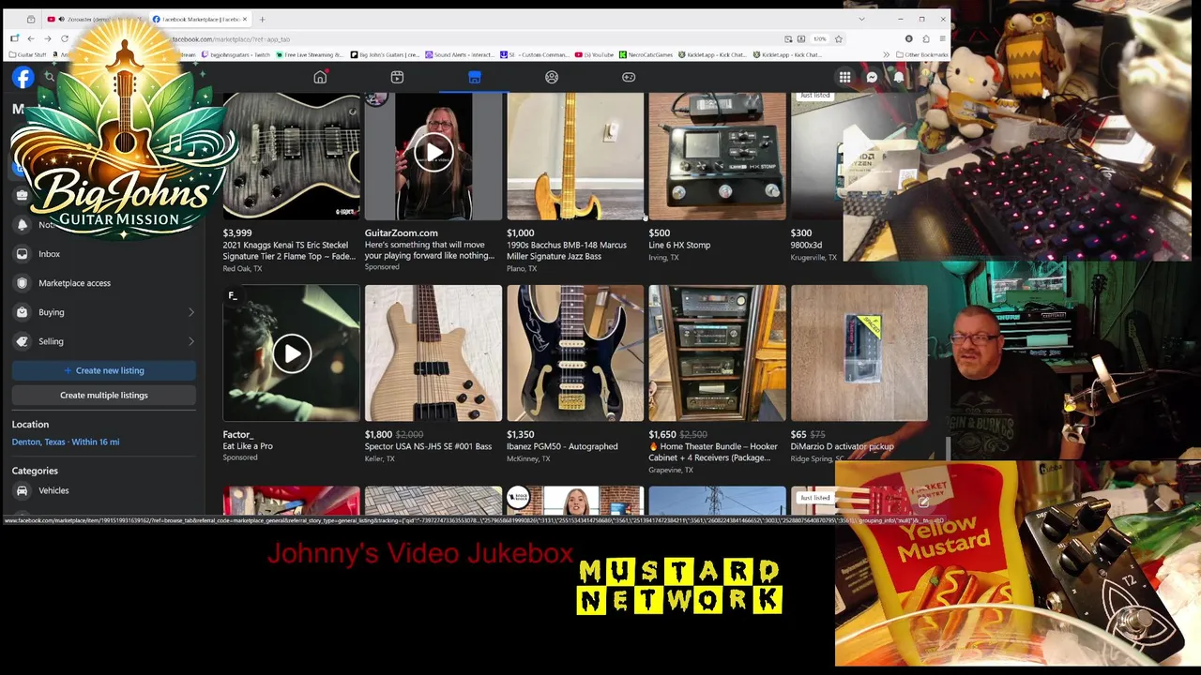This screenshot has height=675, width=1201.
Task: Open the YouTube bookmark
Action: pos(595,54)
